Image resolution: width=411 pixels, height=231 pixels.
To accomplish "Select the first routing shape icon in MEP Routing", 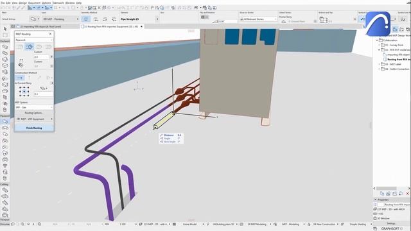I will point(19,47).
